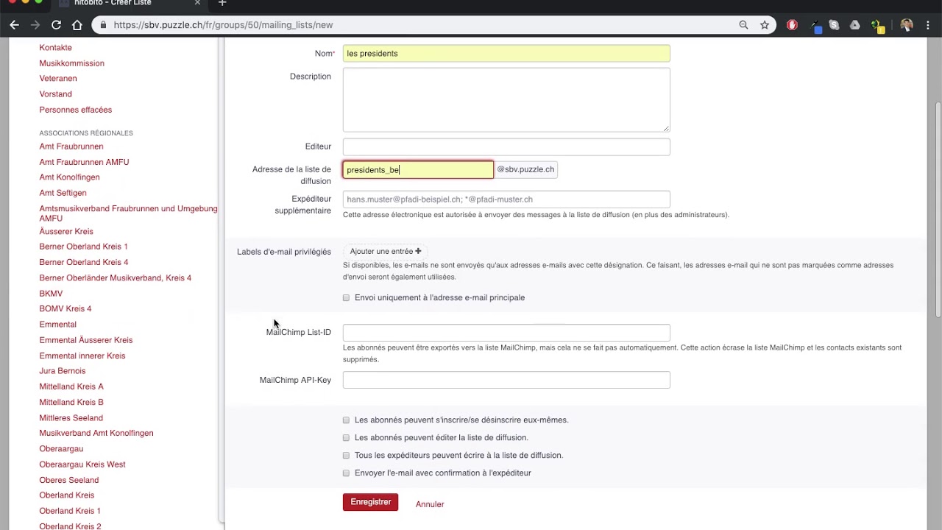Click the MailChimp List-ID field
942x530 pixels.
[x=506, y=333]
